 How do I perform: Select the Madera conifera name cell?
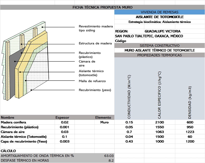point(14,122)
